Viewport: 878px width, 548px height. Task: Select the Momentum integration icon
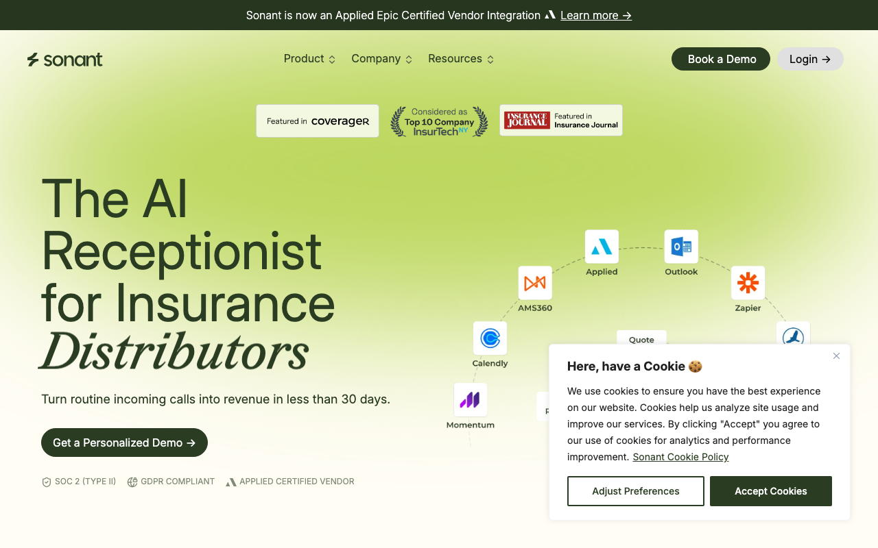pyautogui.click(x=471, y=400)
